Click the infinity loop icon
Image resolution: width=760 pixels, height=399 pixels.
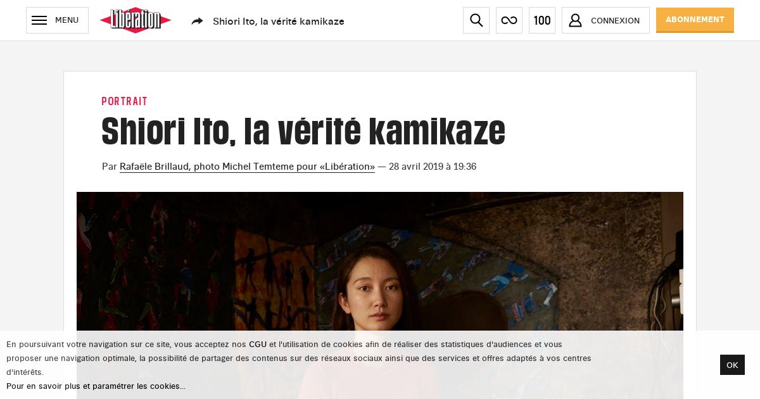click(509, 20)
